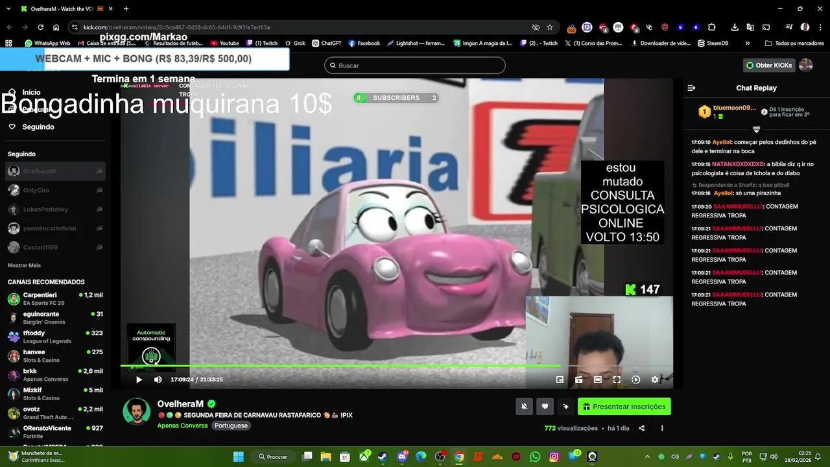Open Cestari1199 followed channel

coord(56,247)
